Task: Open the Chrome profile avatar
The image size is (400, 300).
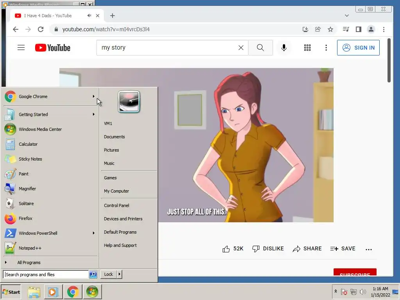Action: pos(371,29)
